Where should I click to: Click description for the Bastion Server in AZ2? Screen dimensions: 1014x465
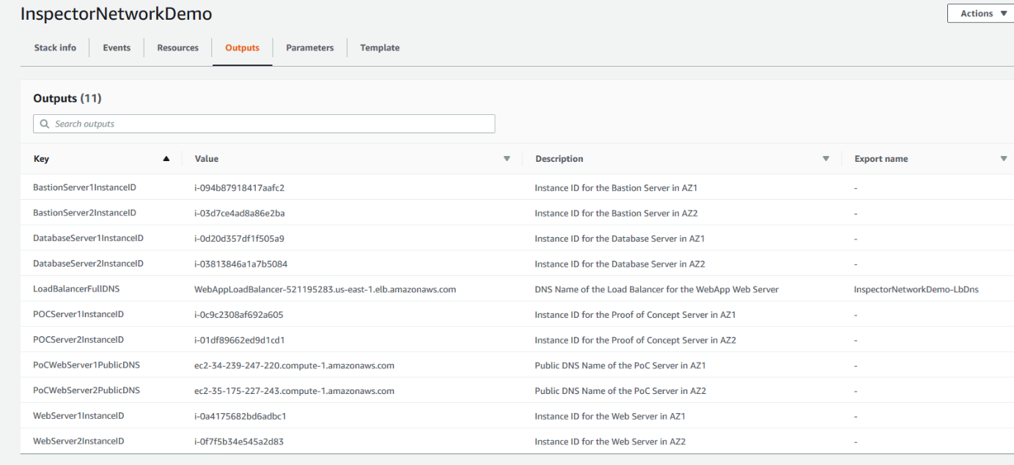coord(616,213)
